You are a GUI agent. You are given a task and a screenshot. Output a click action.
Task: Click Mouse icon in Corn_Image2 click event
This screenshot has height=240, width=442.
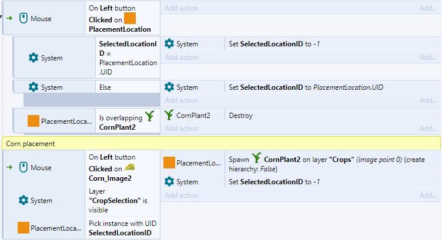pos(24,167)
